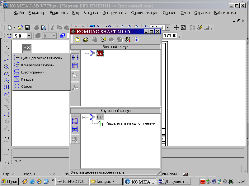Screen dimensions: 249x186
Task: Click the save diskette icon
Action: point(27,28)
